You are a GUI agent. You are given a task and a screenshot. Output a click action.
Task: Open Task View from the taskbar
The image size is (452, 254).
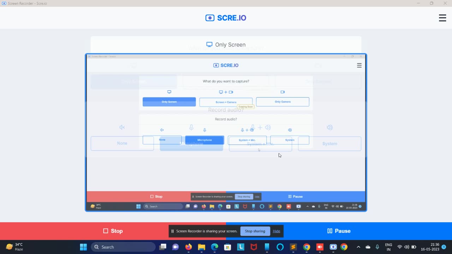(163, 247)
